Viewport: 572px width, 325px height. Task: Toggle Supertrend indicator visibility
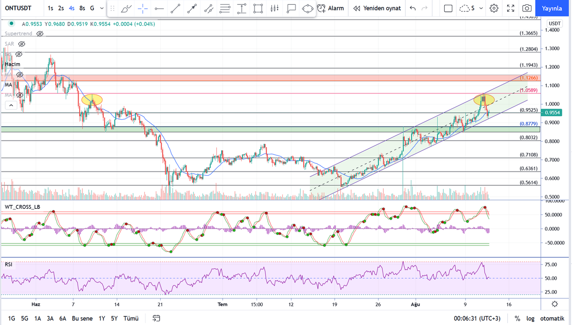[40, 34]
